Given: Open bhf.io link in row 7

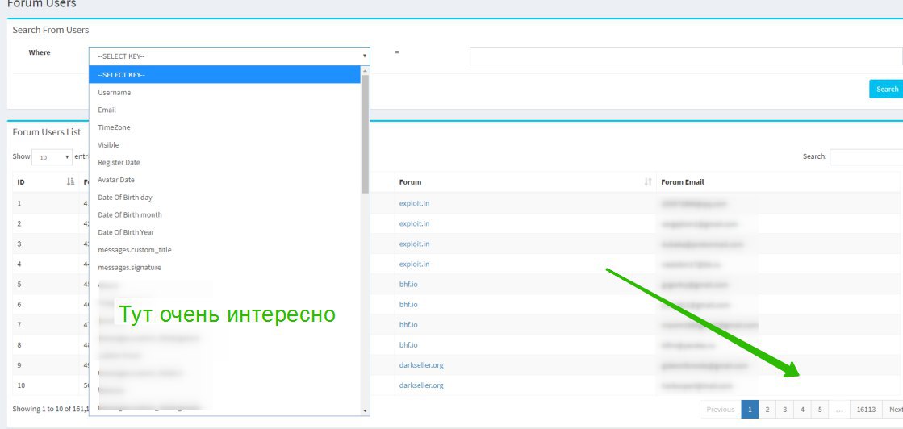Looking at the screenshot, I should click(x=408, y=325).
